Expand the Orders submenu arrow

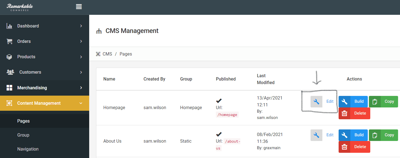coord(81,41)
